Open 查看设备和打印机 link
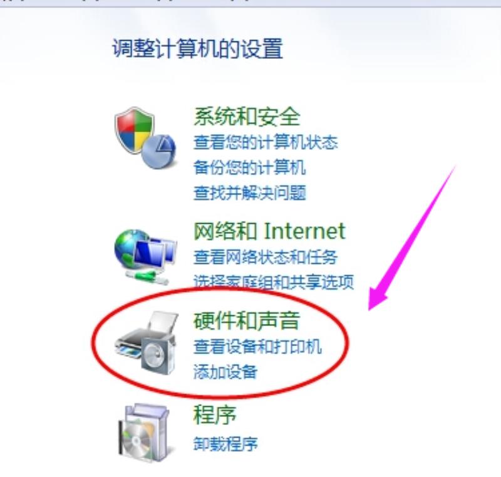 tap(257, 347)
